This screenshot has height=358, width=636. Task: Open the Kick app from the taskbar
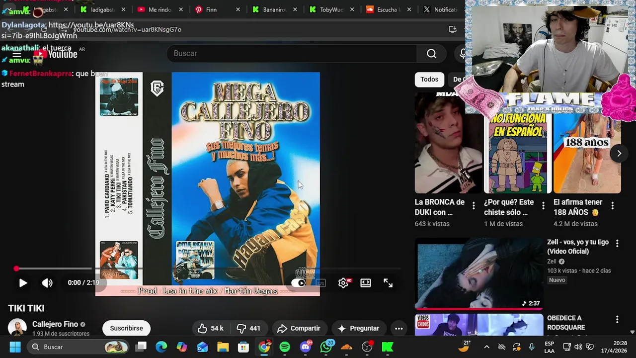pyautogui.click(x=388, y=347)
